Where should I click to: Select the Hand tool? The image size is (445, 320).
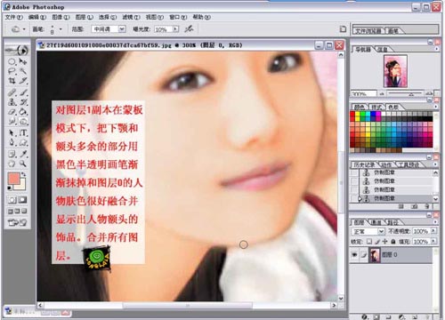coord(12,164)
